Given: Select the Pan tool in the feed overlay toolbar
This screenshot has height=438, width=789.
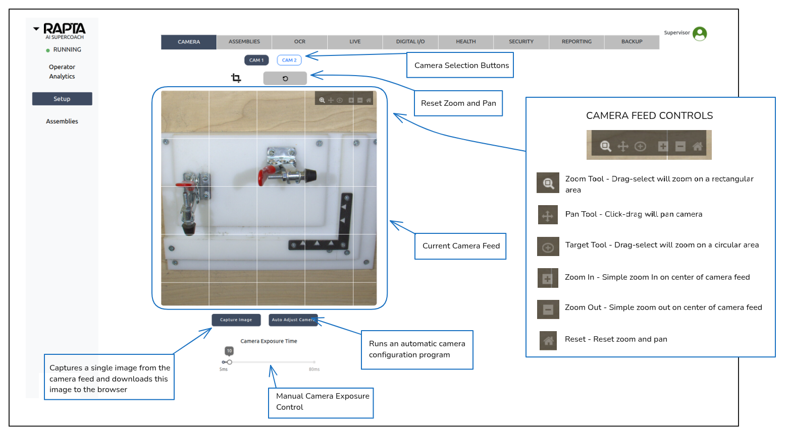Looking at the screenshot, I should click(331, 100).
